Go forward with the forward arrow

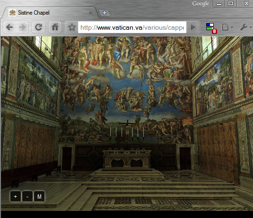pos(22,27)
